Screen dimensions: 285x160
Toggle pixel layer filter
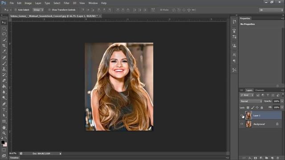(x=258, y=95)
